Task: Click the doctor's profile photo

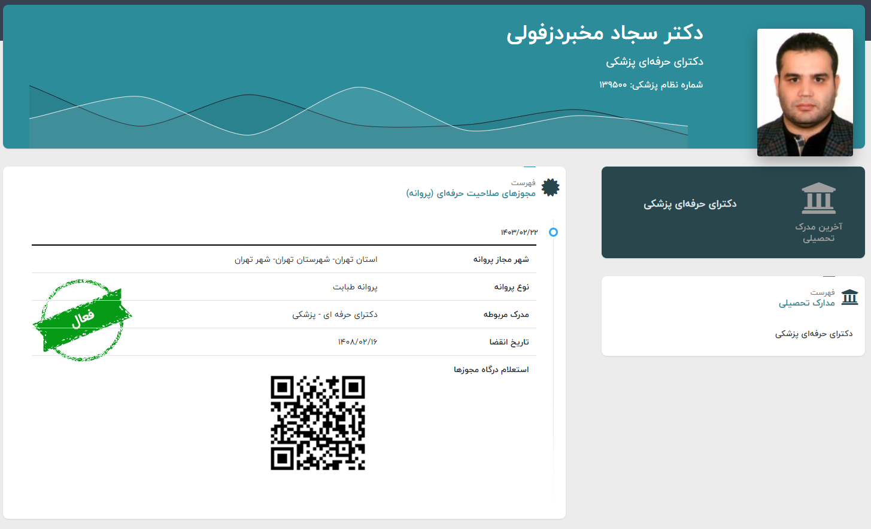Action: tap(805, 92)
